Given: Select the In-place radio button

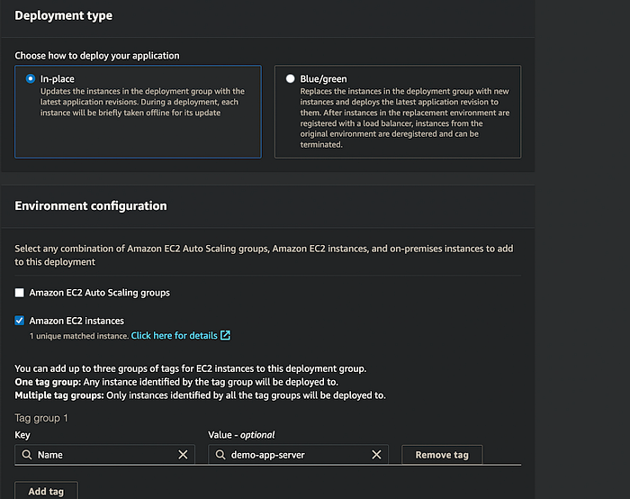Looking at the screenshot, I should [x=31, y=79].
